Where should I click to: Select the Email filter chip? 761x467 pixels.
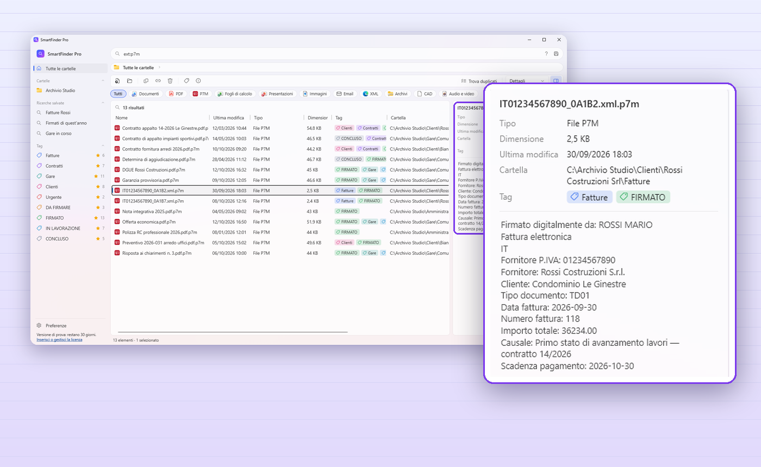click(345, 93)
